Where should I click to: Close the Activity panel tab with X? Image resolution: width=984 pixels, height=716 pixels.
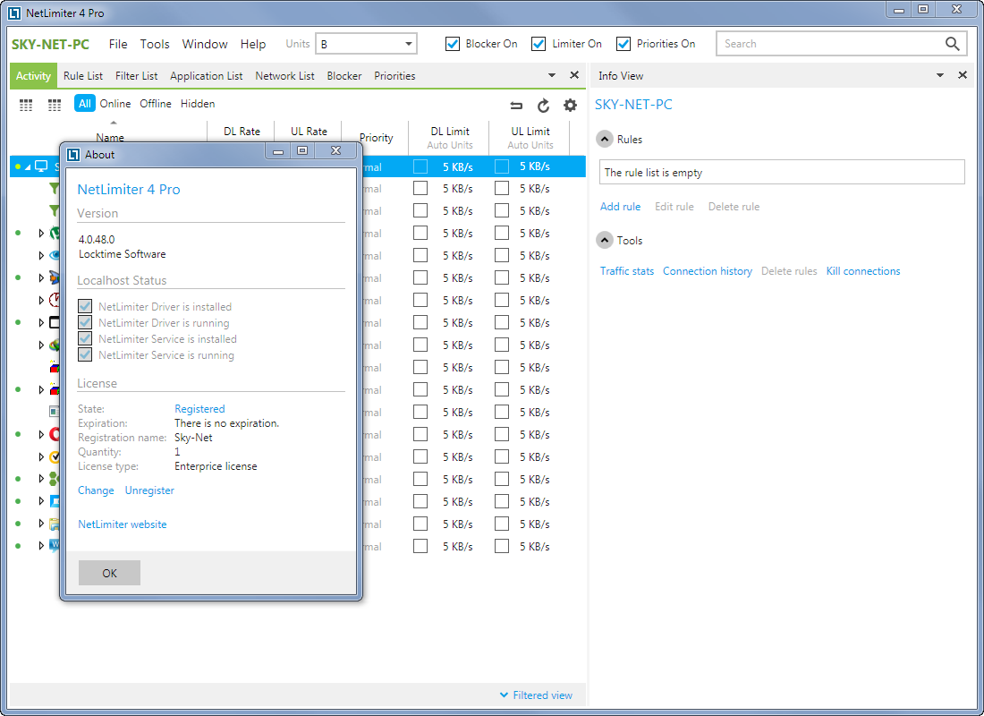click(574, 75)
